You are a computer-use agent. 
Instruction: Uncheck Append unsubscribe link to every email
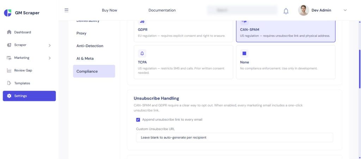138,120
